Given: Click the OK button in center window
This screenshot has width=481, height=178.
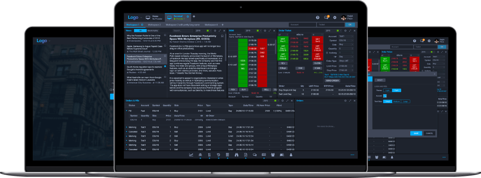Looking at the screenshot, I should tap(350, 25).
